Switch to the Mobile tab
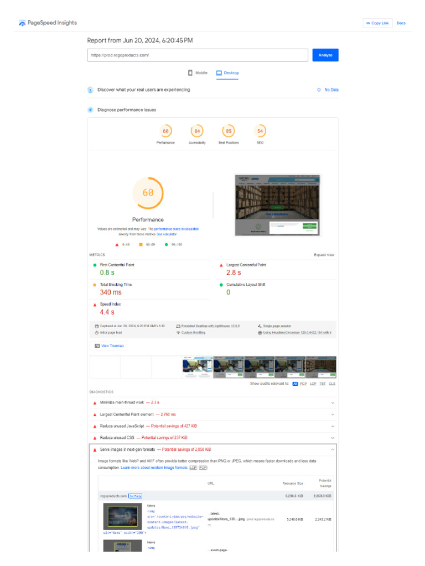Image resolution: width=425 pixels, height=566 pixels. 198,73
